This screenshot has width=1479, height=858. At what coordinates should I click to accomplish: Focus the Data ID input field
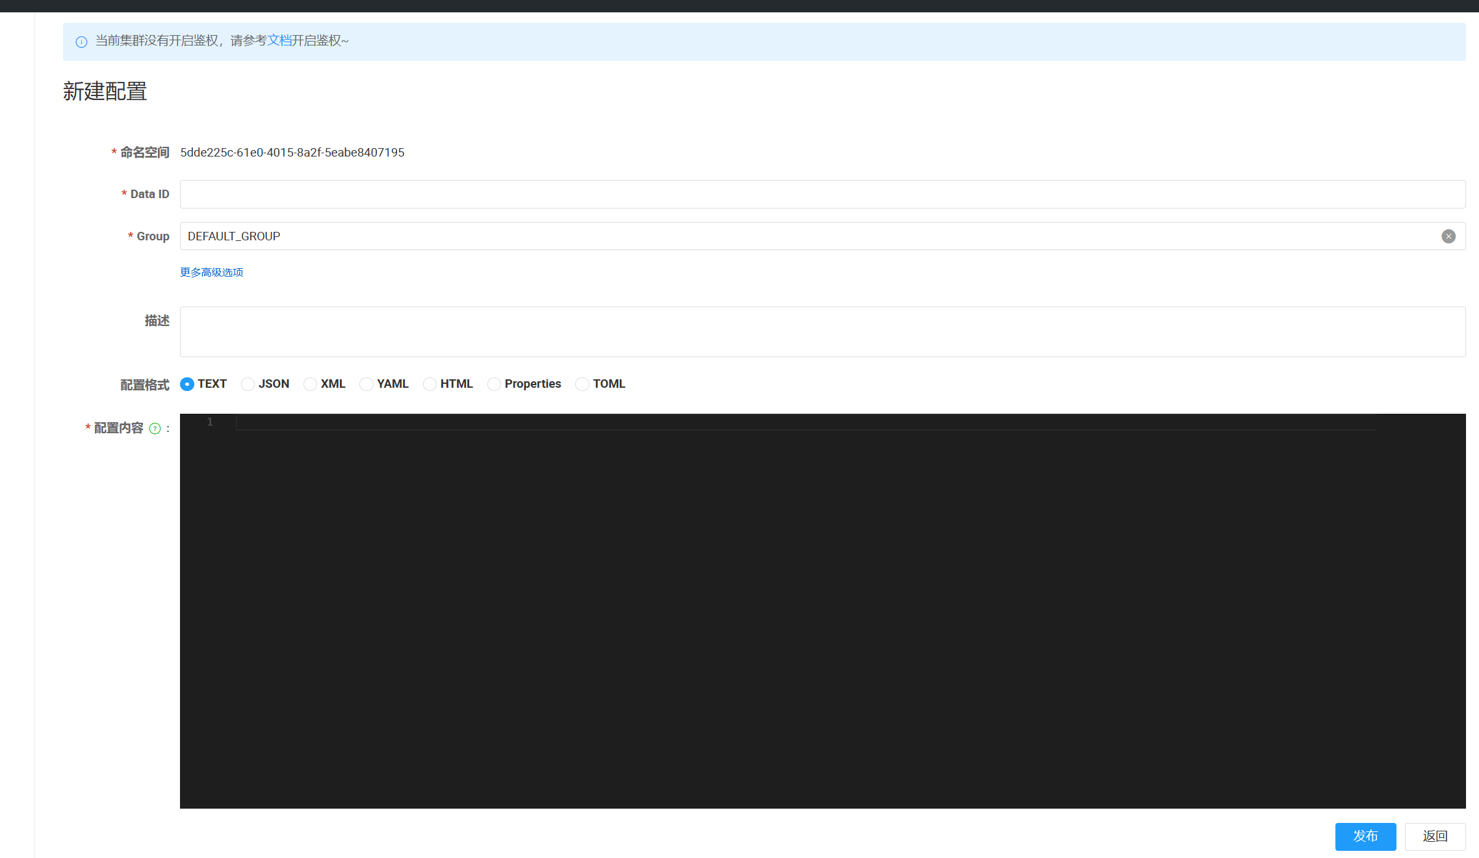pyautogui.click(x=822, y=194)
